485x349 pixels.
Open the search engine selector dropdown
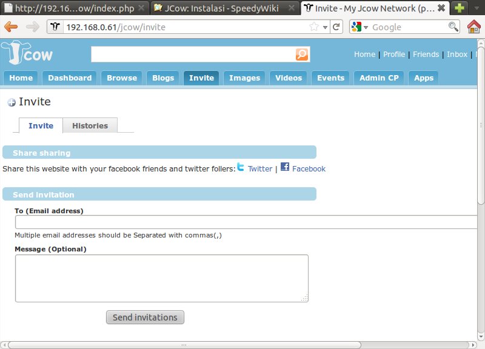(x=359, y=27)
